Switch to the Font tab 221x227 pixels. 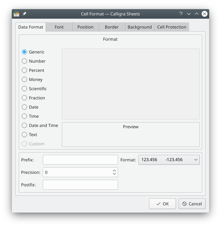tap(59, 27)
